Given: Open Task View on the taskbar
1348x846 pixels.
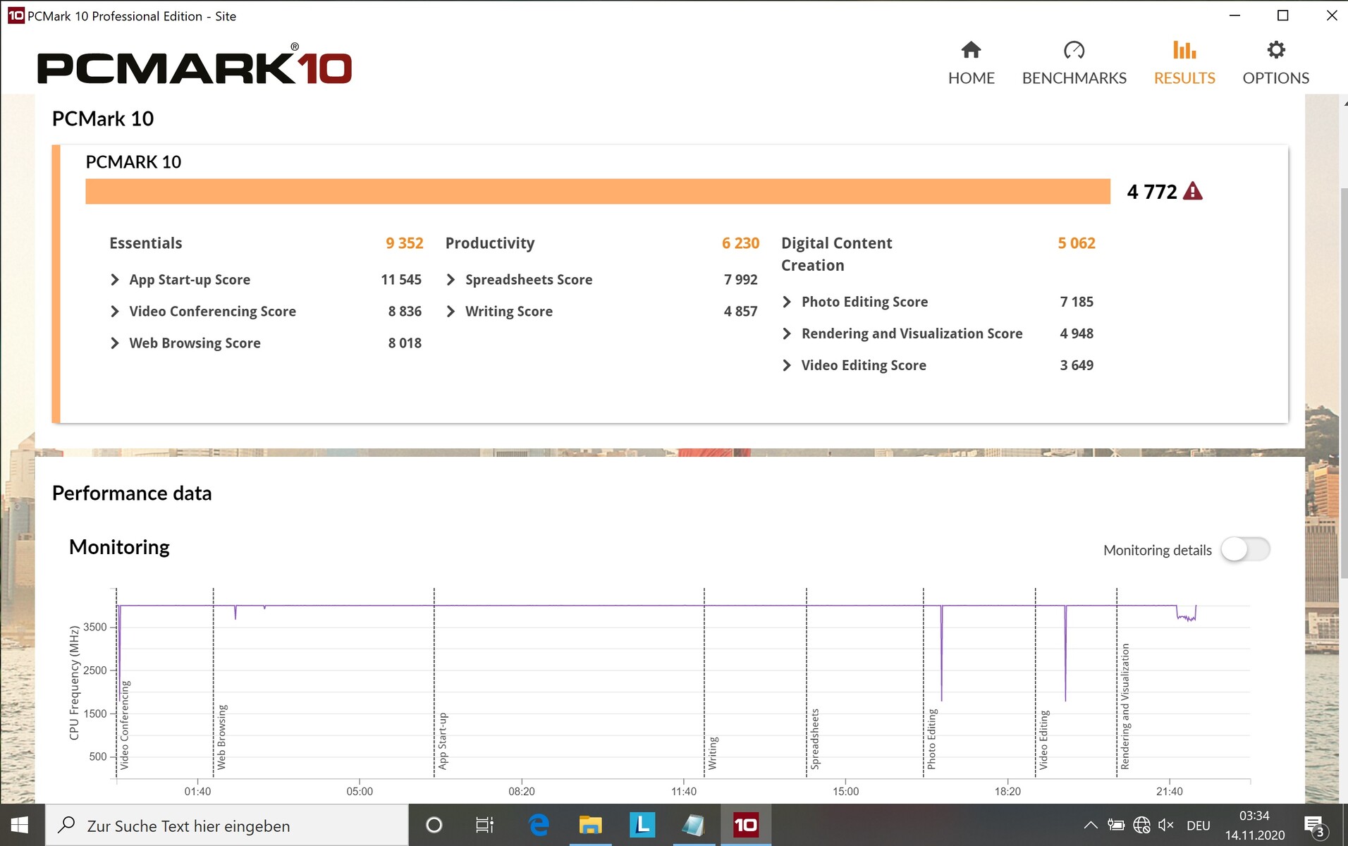Looking at the screenshot, I should [x=485, y=825].
